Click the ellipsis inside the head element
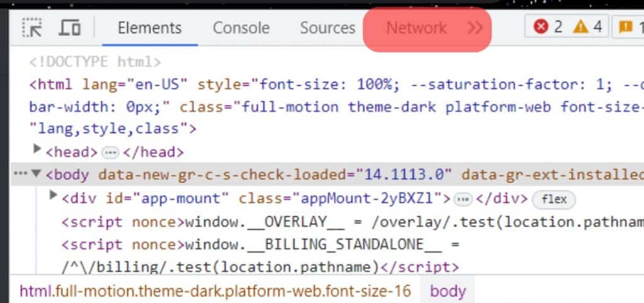The image size is (644, 303). [x=110, y=152]
